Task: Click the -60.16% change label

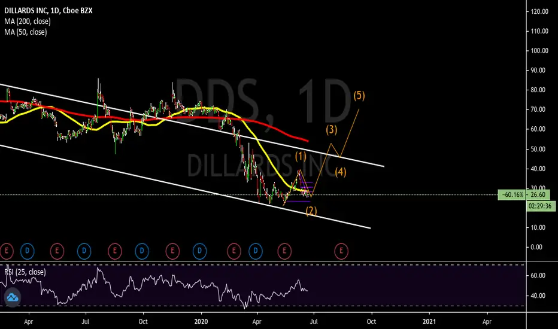Action: point(512,194)
